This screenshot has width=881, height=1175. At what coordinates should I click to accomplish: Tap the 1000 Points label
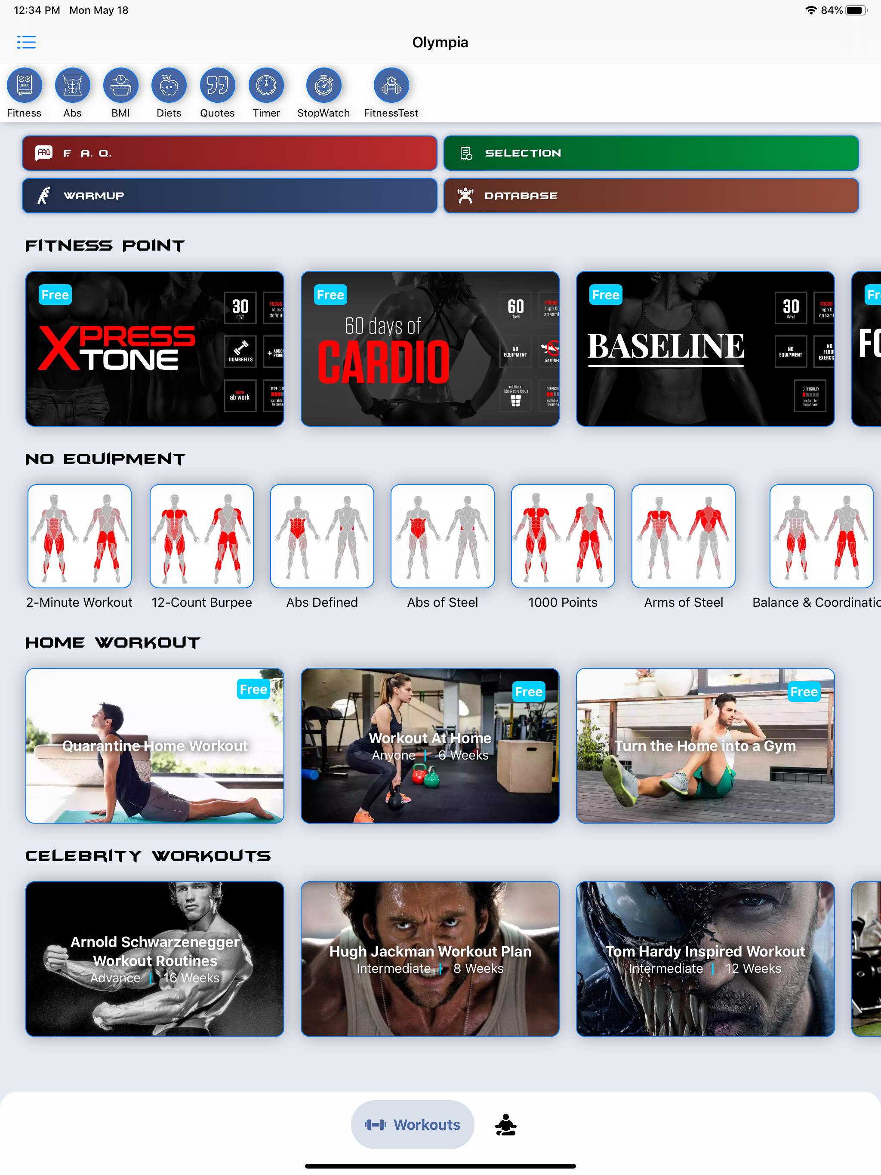(563, 603)
